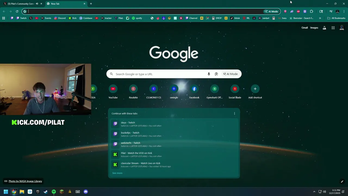Image resolution: width=348 pixels, height=196 pixels.
Task: Reload the page with the refresh icon
Action: (x=17, y=11)
